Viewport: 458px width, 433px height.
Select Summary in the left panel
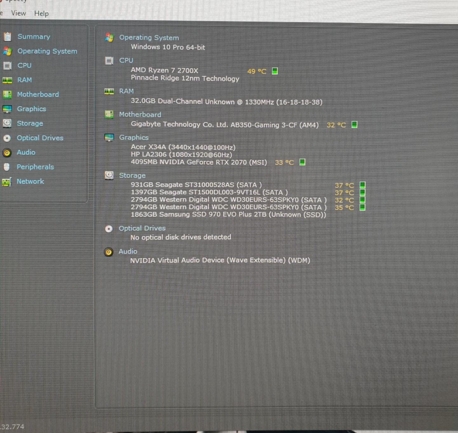coord(34,37)
